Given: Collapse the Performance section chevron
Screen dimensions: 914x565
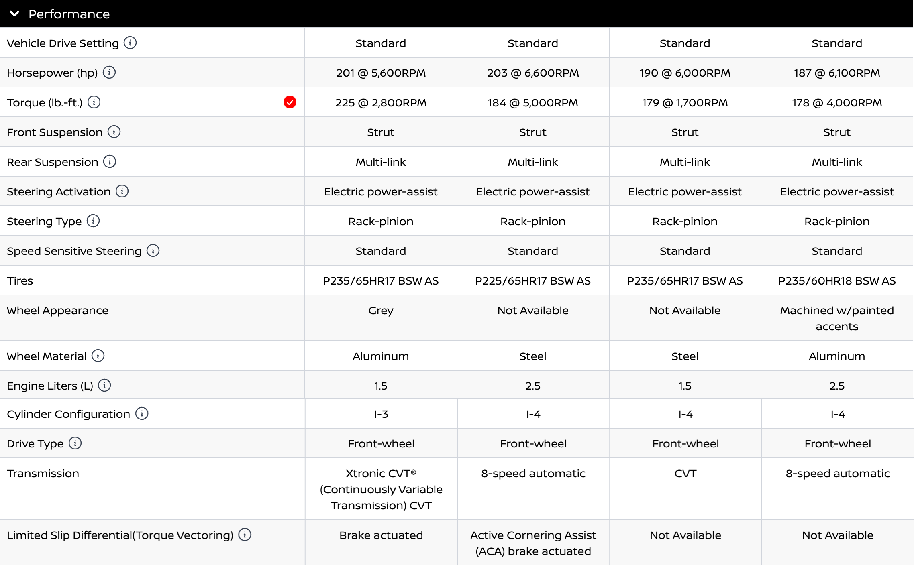Looking at the screenshot, I should pos(14,14).
